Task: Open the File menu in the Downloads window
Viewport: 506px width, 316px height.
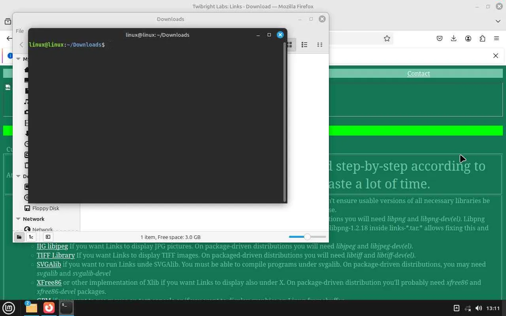Action: [x=20, y=31]
